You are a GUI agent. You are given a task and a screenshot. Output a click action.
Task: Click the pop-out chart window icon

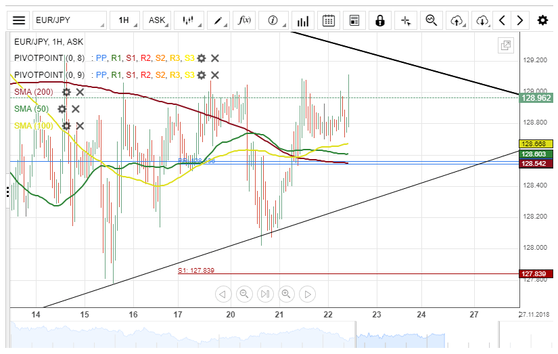(505, 45)
